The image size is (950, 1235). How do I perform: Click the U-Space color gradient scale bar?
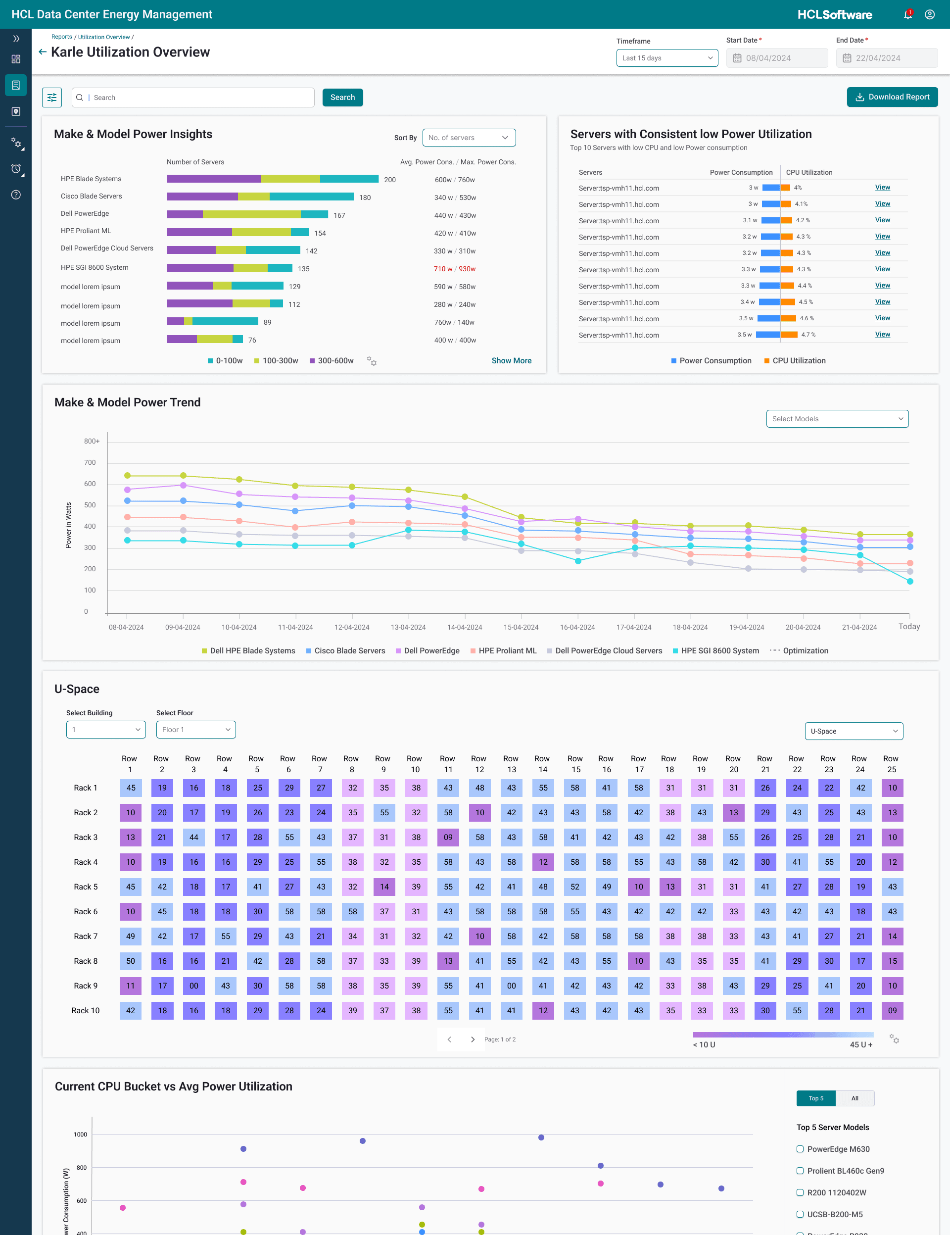pyautogui.click(x=783, y=1034)
